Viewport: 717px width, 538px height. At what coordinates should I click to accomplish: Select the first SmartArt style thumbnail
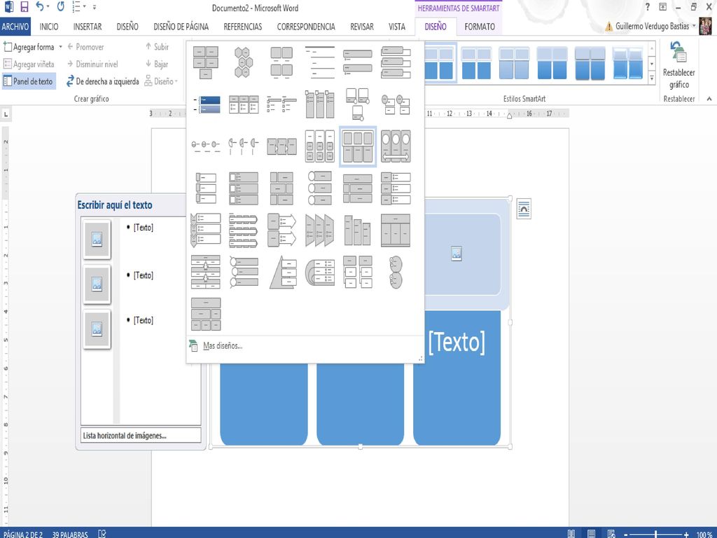click(x=440, y=62)
